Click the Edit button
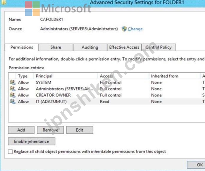This screenshot has width=205, height=171. tap(80, 130)
